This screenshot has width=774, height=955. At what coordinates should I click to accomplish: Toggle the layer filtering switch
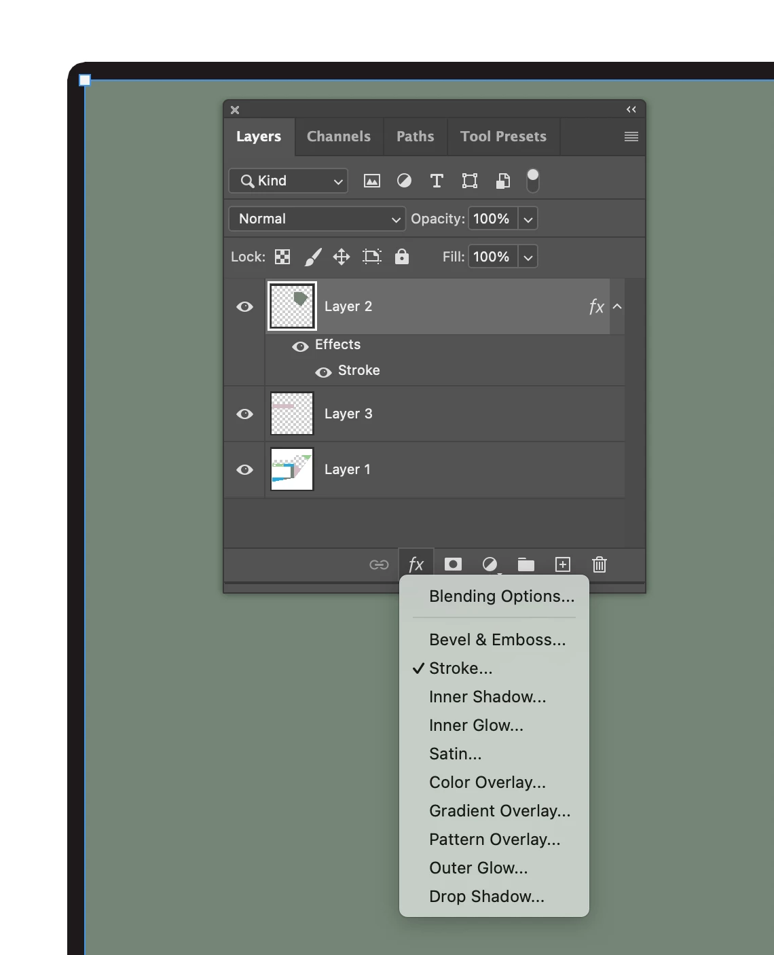click(x=533, y=181)
